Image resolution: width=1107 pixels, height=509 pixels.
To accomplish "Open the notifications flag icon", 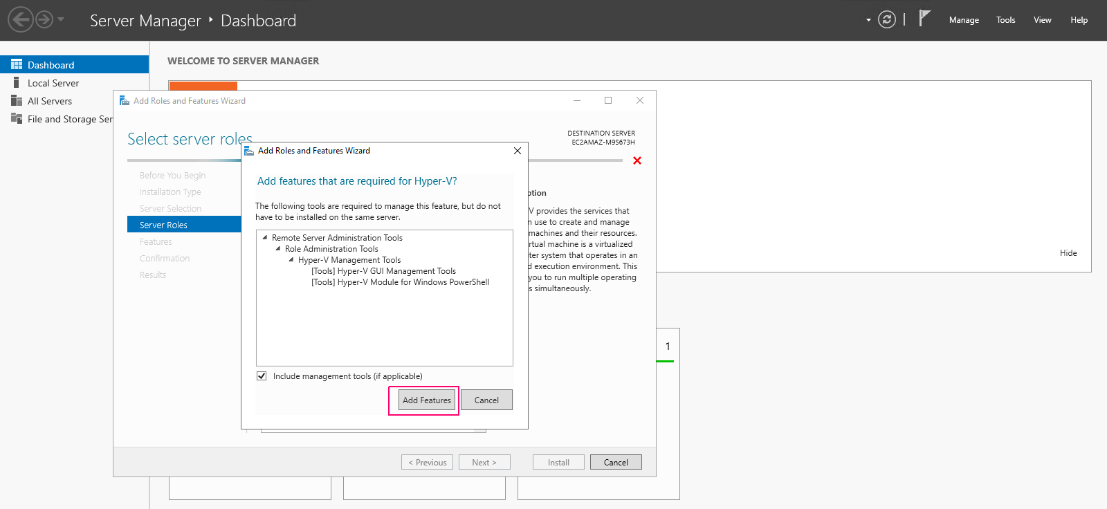I will point(924,18).
